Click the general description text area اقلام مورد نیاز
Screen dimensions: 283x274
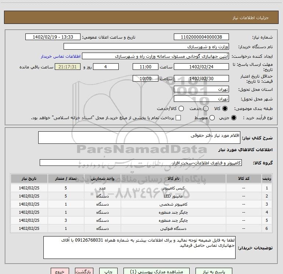[139, 138]
